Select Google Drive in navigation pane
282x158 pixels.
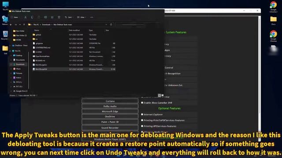[x=20, y=91]
